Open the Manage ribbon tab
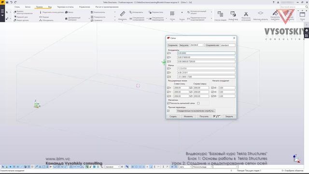 tap(84, 7)
